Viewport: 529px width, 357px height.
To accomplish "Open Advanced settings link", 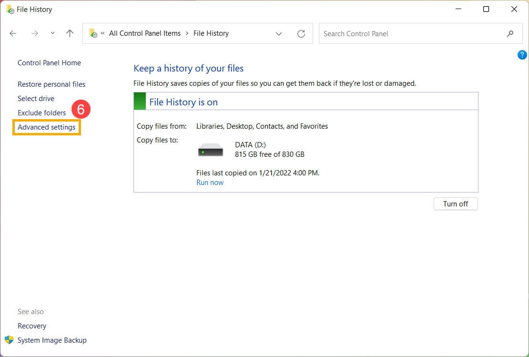I will (x=46, y=127).
